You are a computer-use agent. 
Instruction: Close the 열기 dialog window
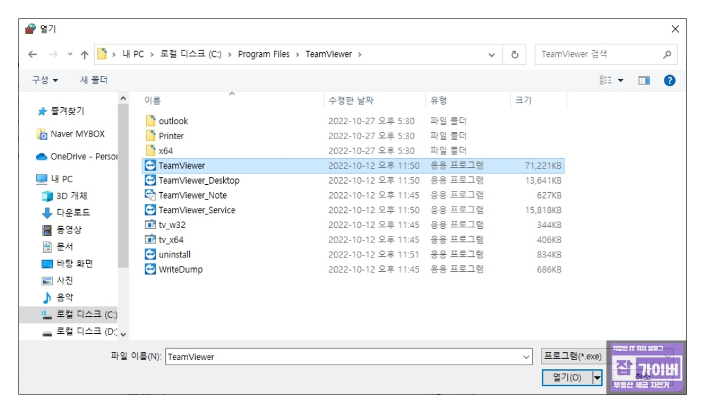(x=675, y=29)
